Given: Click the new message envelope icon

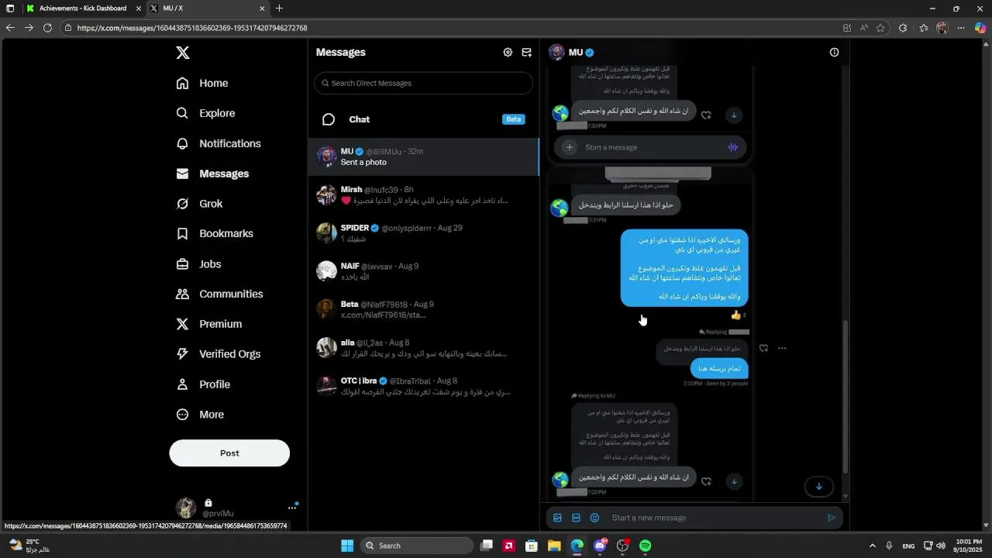Looking at the screenshot, I should coord(527,53).
